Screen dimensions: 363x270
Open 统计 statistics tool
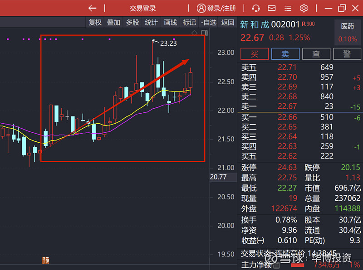point(151,22)
